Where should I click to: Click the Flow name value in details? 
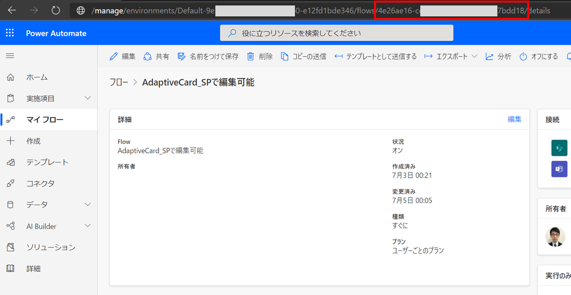160,150
